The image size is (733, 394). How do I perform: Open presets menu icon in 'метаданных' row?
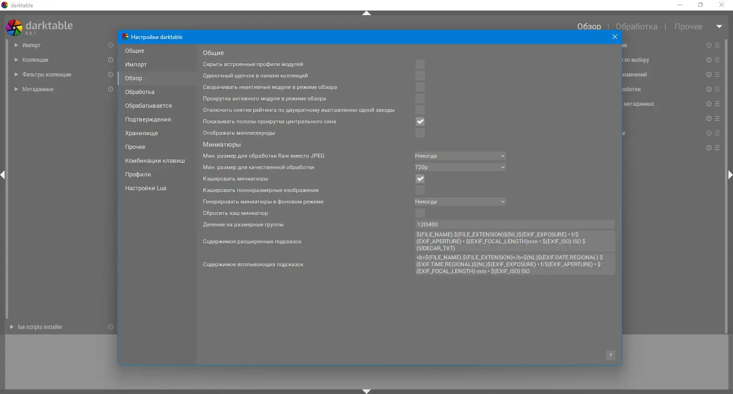pos(717,104)
